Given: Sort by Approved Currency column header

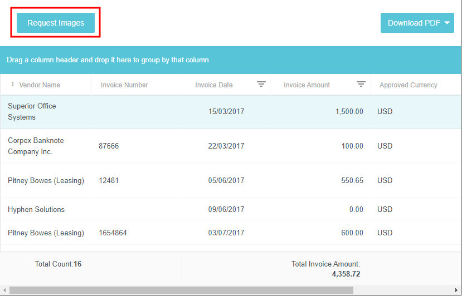Looking at the screenshot, I should [408, 85].
